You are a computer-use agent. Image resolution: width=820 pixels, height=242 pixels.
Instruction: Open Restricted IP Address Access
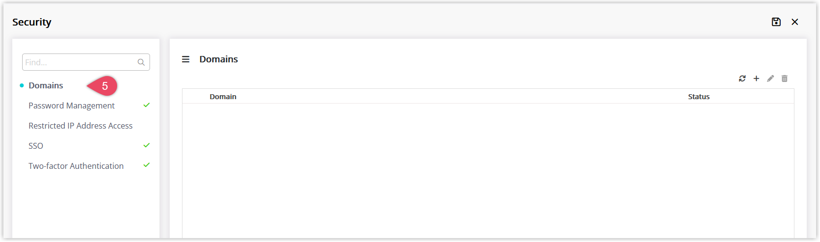click(x=80, y=126)
